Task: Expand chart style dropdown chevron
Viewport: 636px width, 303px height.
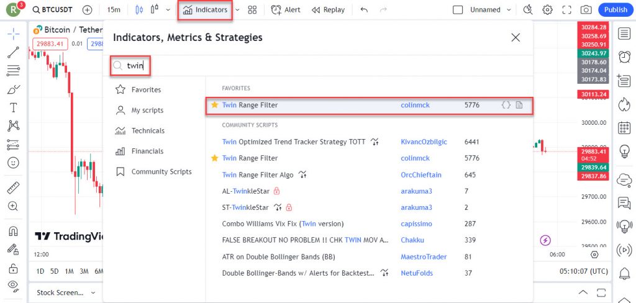Action: pyautogui.click(x=168, y=10)
